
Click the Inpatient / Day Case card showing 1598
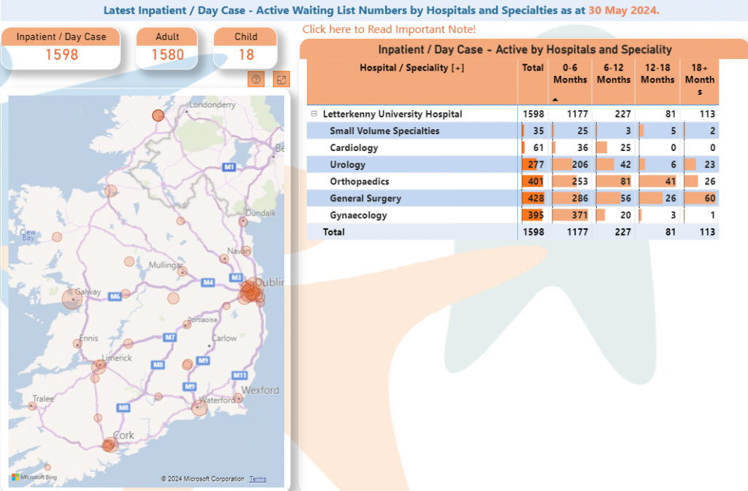pyautogui.click(x=61, y=47)
